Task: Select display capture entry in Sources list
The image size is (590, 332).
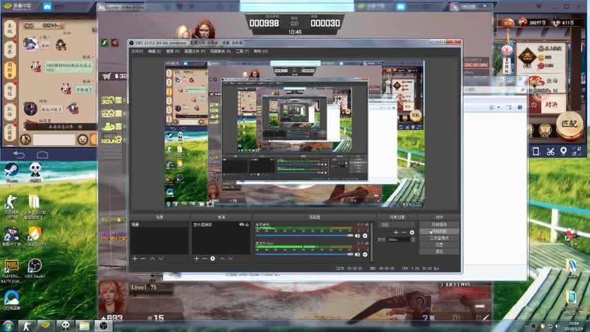Action: tap(221, 224)
